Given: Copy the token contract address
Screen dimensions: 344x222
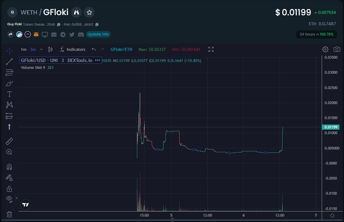Looking at the screenshot, I should [x=59, y=24].
